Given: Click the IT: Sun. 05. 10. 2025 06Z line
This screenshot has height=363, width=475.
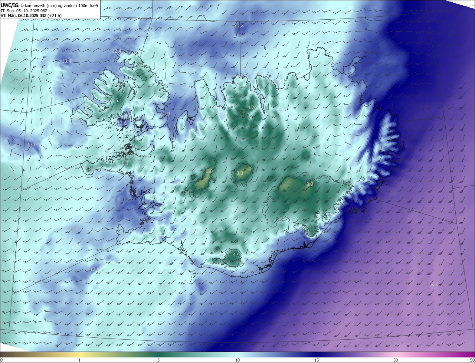Looking at the screenshot, I should [x=24, y=11].
